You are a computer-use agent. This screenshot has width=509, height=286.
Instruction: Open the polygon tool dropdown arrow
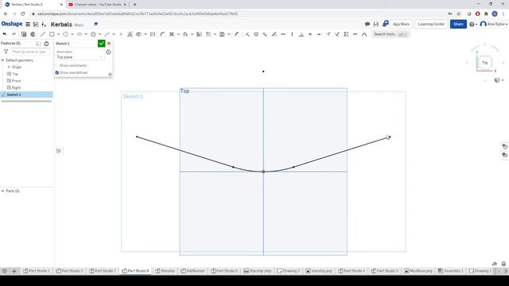click(x=100, y=34)
